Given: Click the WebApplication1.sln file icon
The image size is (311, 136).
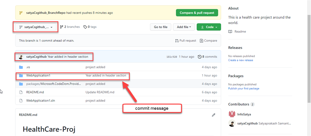Looking at the screenshot, I should pos(21,100).
